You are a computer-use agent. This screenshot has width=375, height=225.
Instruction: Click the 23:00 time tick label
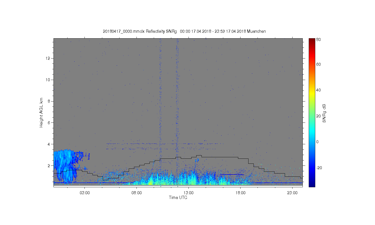(x=292, y=193)
